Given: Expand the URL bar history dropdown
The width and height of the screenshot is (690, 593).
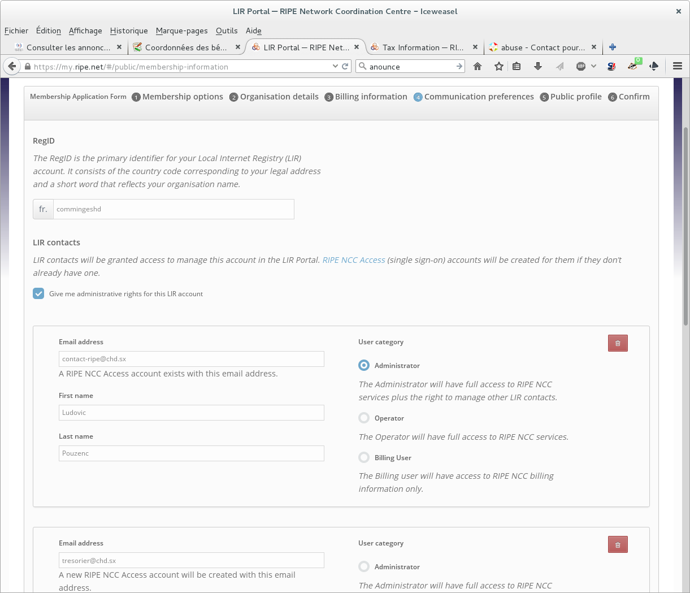Looking at the screenshot, I should 335,66.
